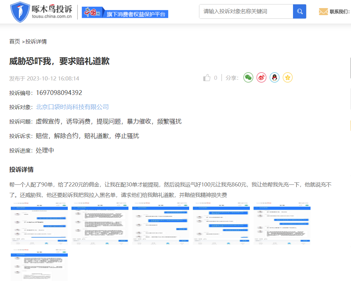Image resolution: width=351 pixels, height=281 pixels.
Task: Go to 首页 in the breadcrumb
Action: 14,41
